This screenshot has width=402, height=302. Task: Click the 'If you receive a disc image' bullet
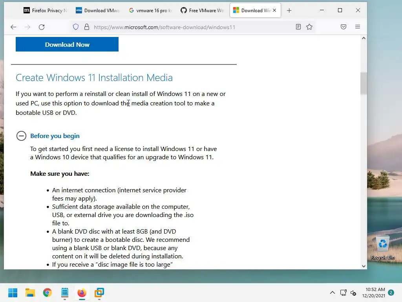(x=112, y=265)
